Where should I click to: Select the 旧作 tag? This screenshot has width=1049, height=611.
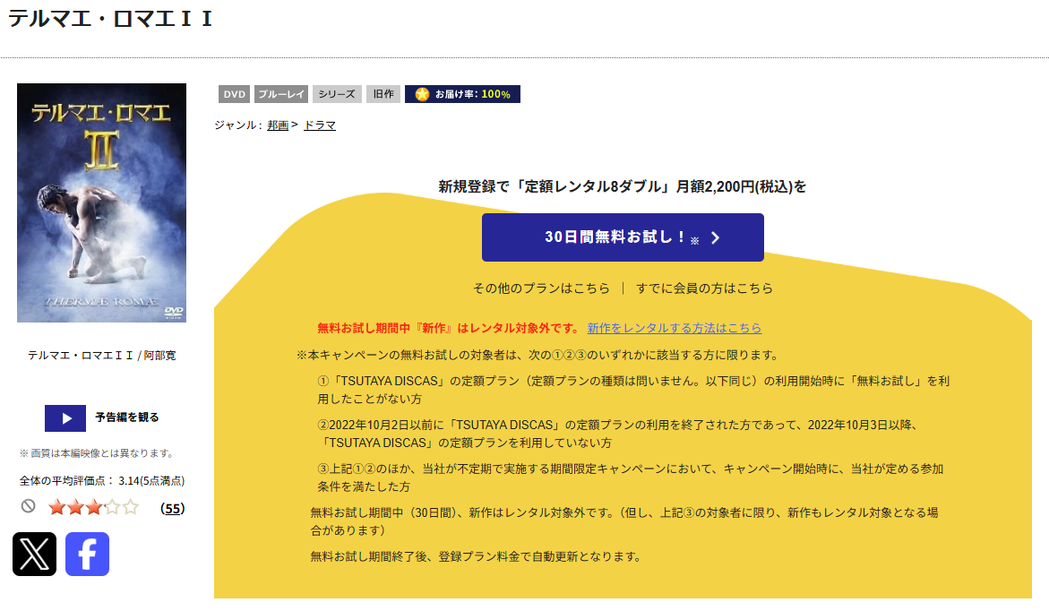[383, 94]
